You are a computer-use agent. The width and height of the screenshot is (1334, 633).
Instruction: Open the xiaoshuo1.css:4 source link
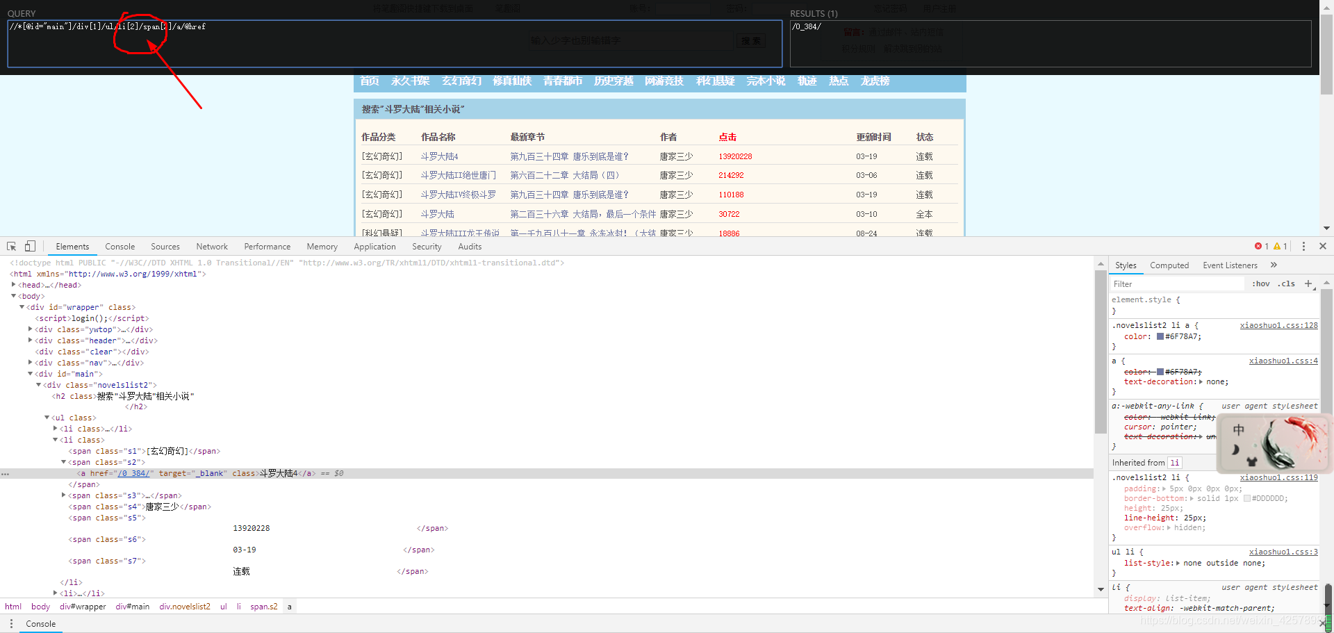(1283, 361)
